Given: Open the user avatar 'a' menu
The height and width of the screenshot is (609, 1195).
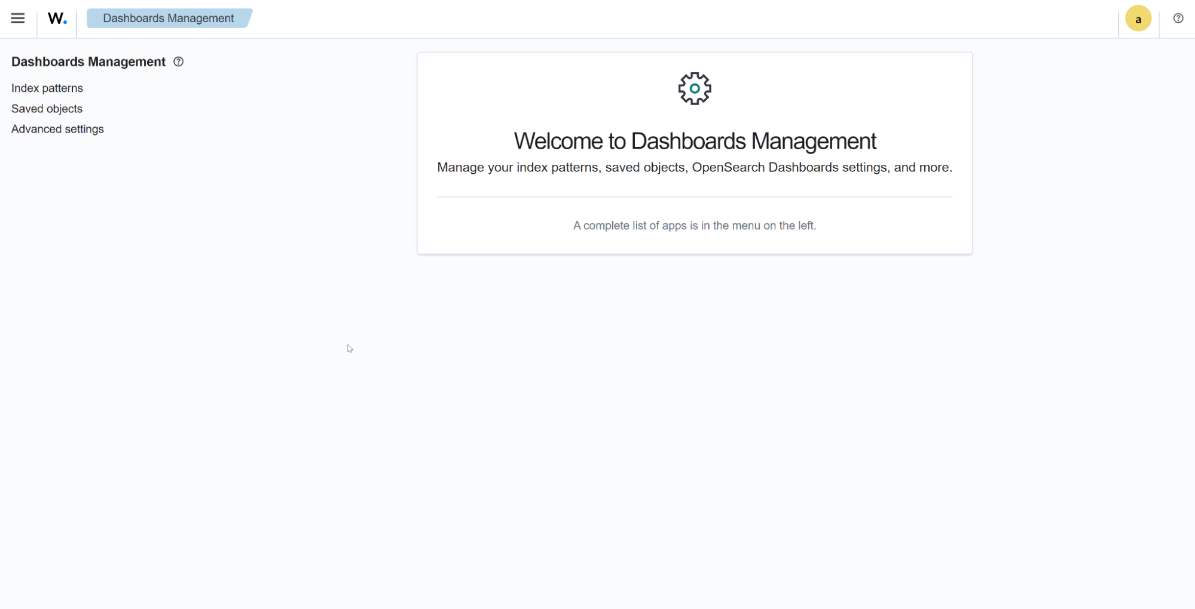Looking at the screenshot, I should pos(1138,19).
